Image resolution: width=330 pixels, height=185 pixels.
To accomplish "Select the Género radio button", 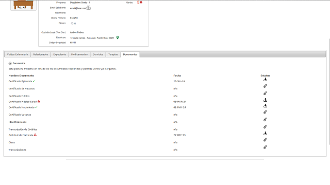I will coord(72,23).
